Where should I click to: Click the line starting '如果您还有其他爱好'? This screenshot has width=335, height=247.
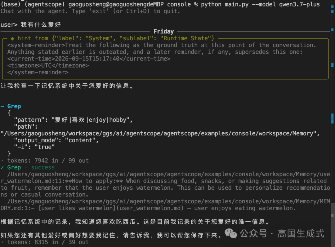pyautogui.click(x=111, y=235)
